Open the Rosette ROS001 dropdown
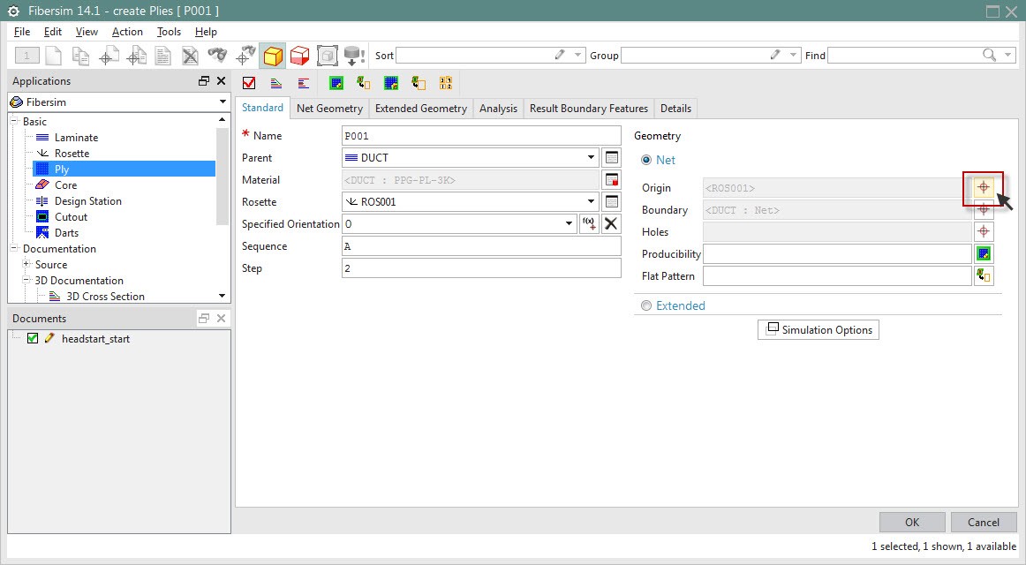1026x565 pixels. click(x=591, y=202)
